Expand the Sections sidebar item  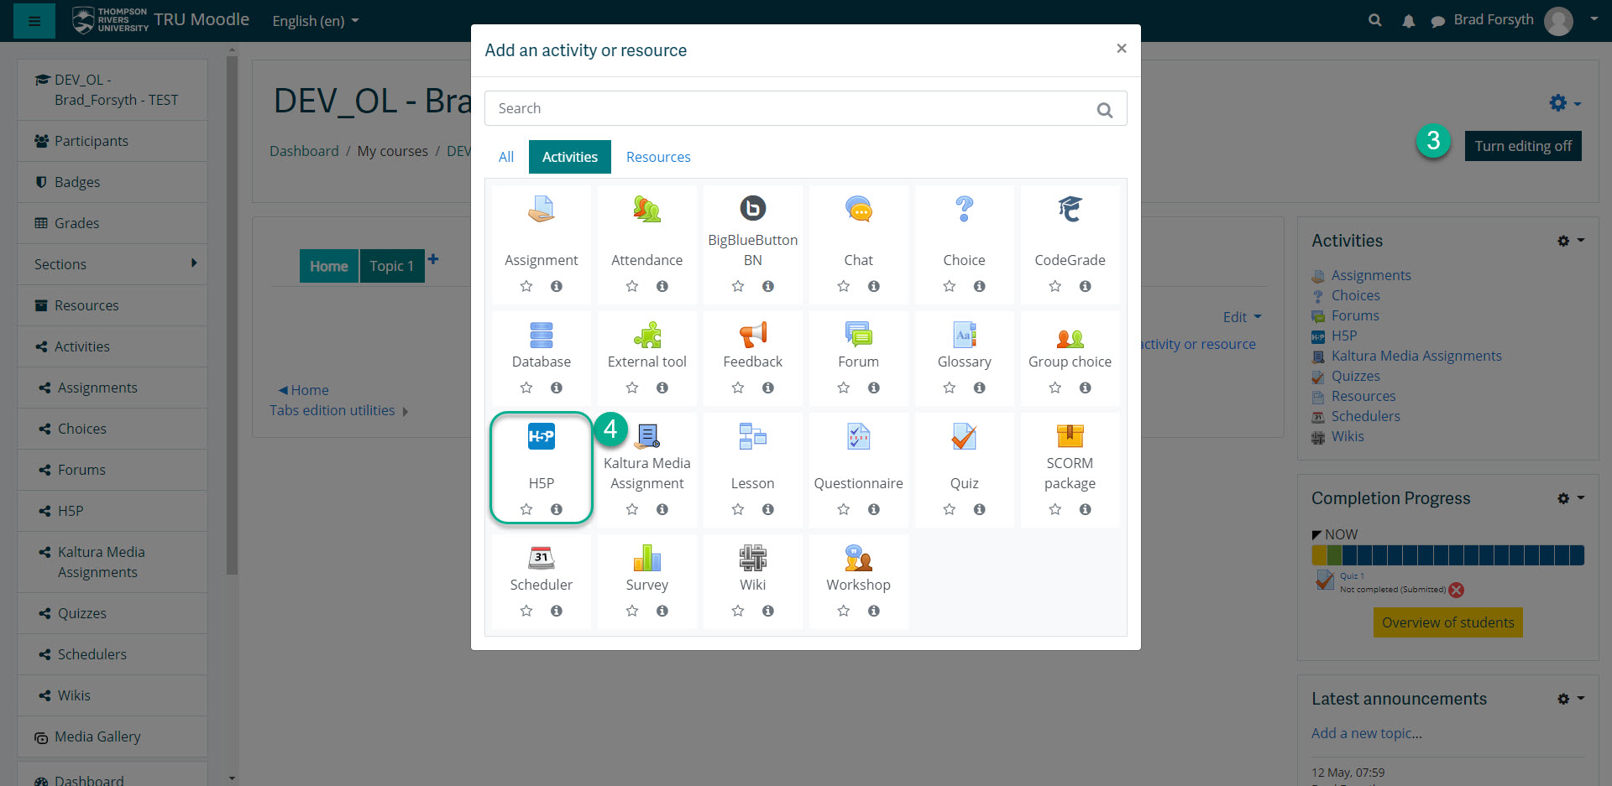click(112, 264)
